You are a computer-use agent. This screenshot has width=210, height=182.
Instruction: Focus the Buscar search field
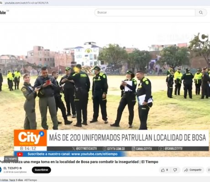(145, 13)
